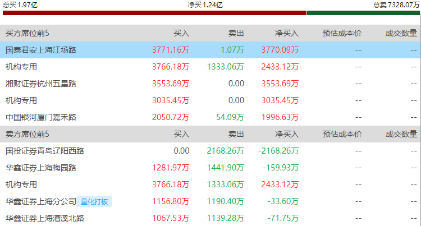Click the 3770.09万 net buy value
The height and width of the screenshot is (226, 421).
click(280, 50)
